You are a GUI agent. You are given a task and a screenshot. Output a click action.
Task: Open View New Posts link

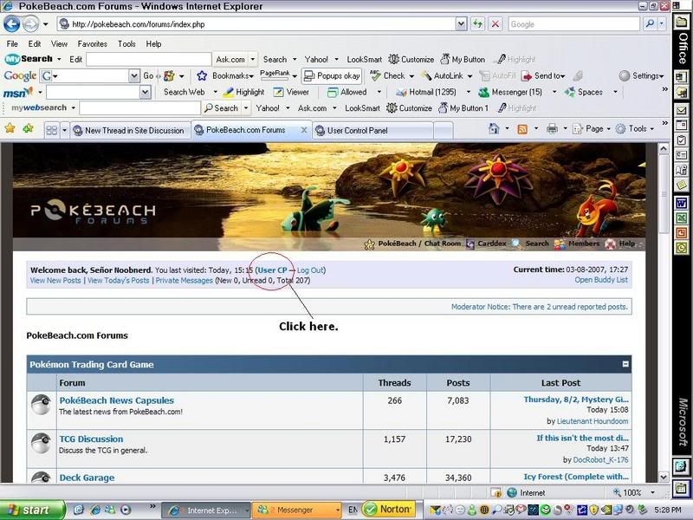[55, 280]
